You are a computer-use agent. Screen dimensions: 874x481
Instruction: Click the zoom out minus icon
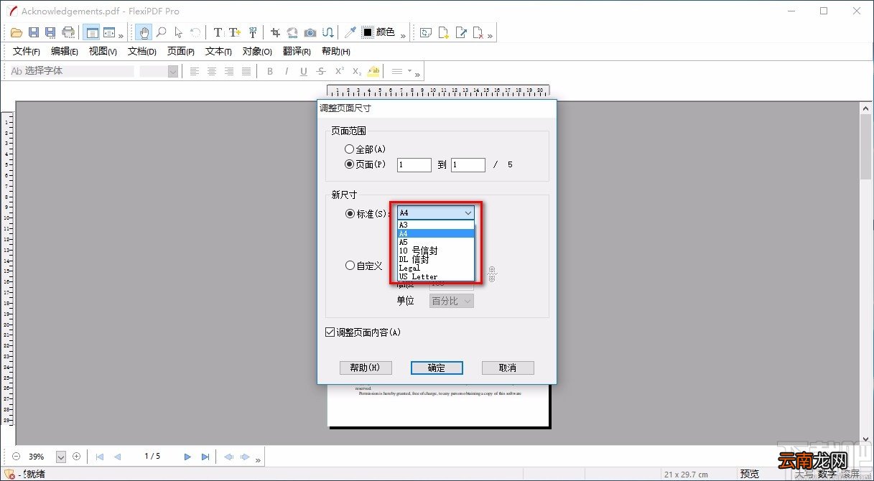coord(17,456)
